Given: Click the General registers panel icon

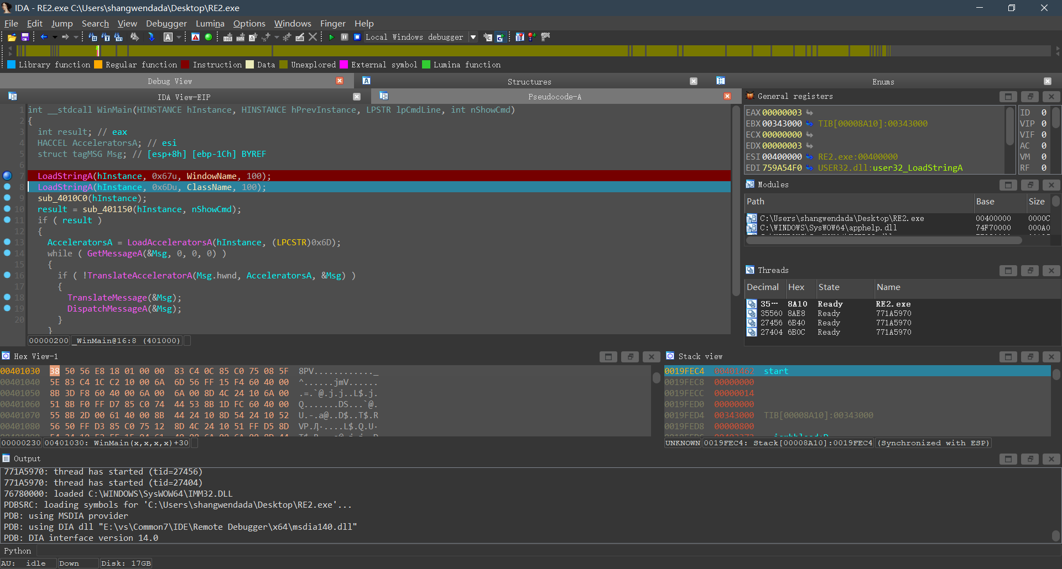Looking at the screenshot, I should (750, 96).
